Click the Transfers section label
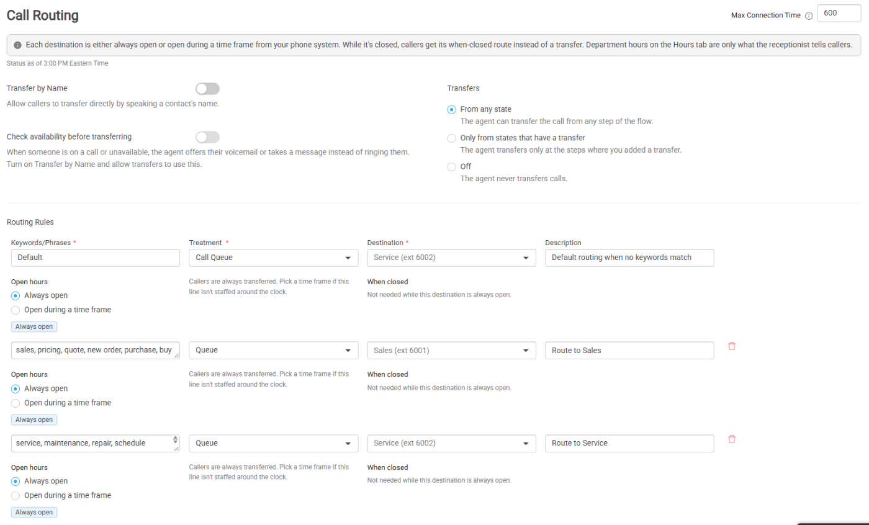This screenshot has height=525, width=869. tap(463, 88)
